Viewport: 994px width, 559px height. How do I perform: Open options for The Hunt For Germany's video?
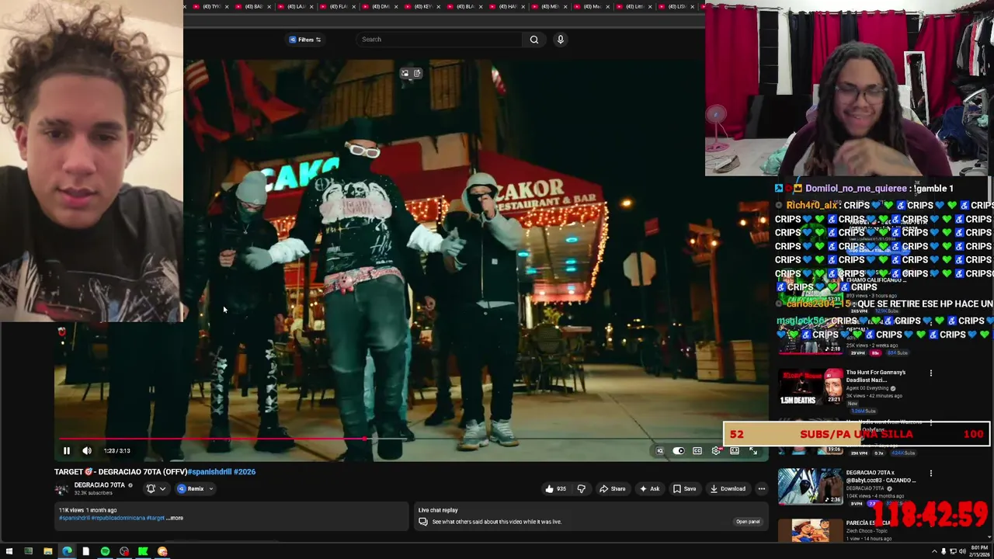(x=931, y=373)
